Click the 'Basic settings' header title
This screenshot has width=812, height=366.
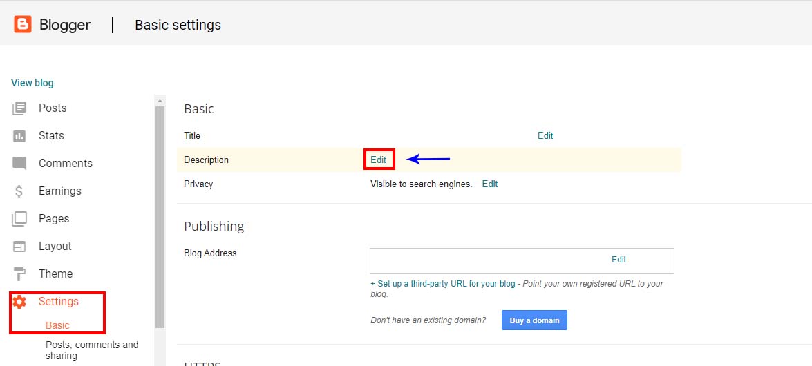point(178,25)
